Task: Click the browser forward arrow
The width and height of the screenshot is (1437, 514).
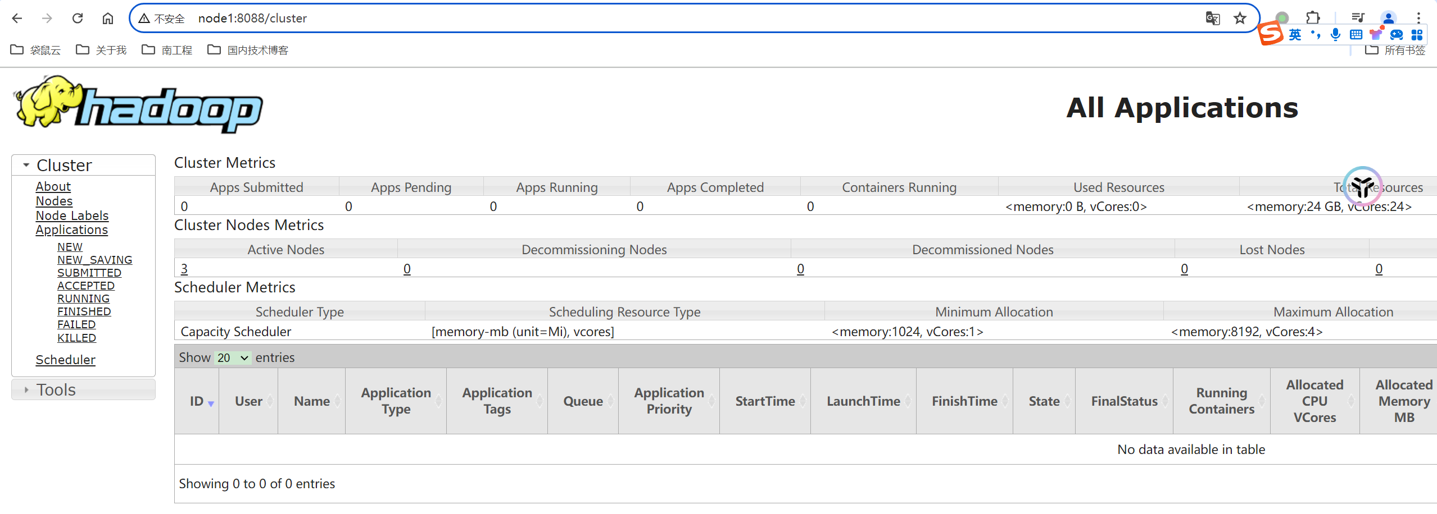Action: coord(47,19)
